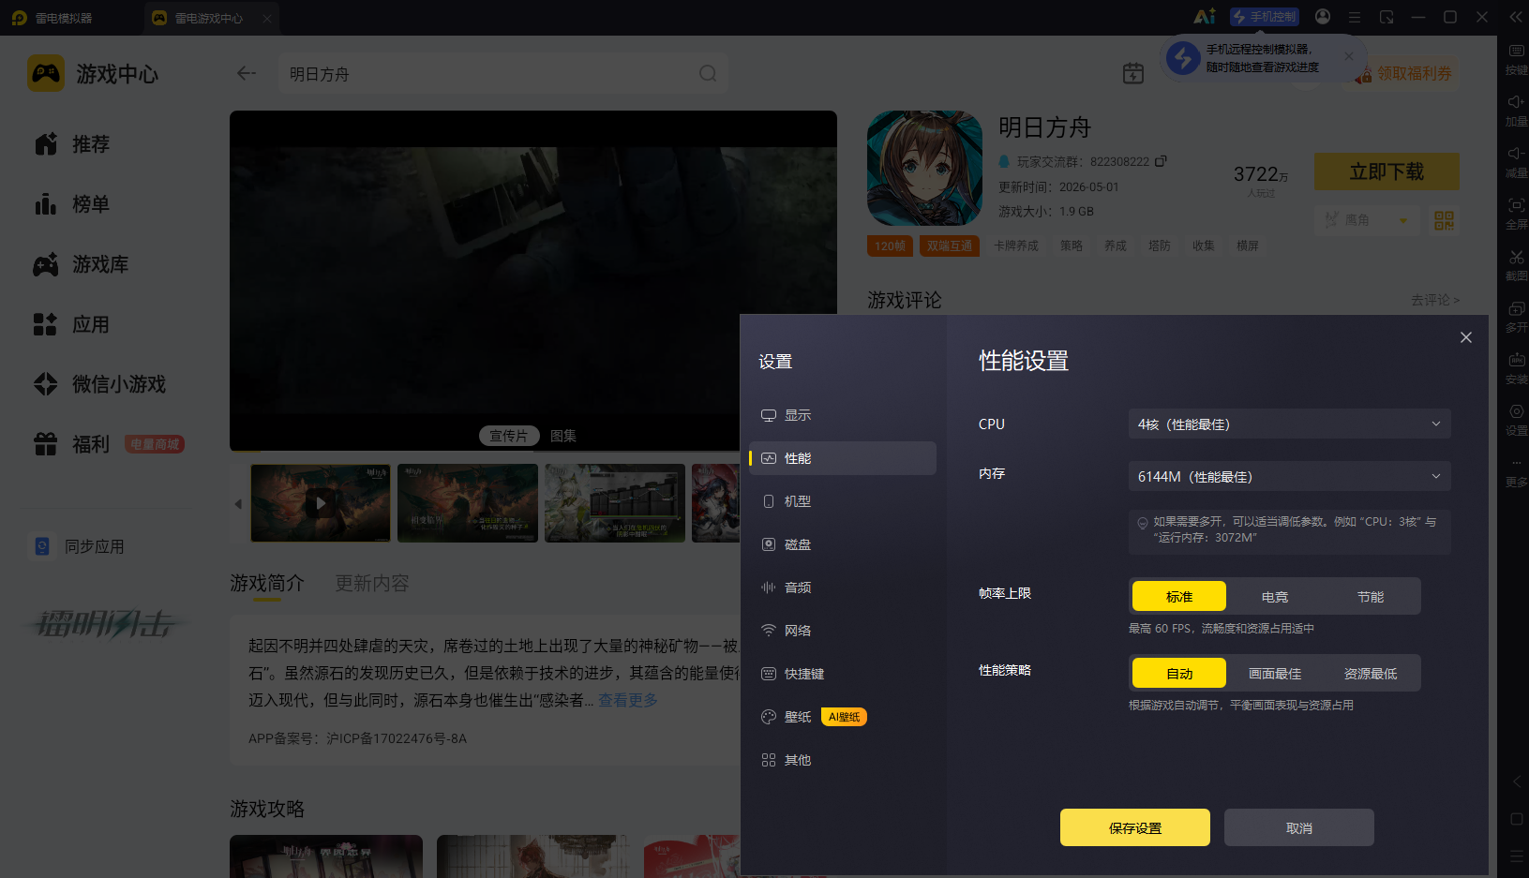The image size is (1529, 878).
Task: Select the third screenshot thumbnail
Action: (615, 503)
